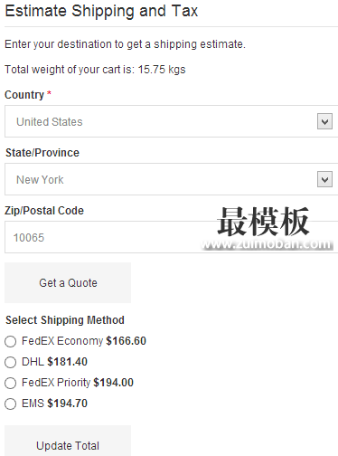The width and height of the screenshot is (338, 456).
Task: Pick the FedEX Priority radio option
Action: click(10, 383)
